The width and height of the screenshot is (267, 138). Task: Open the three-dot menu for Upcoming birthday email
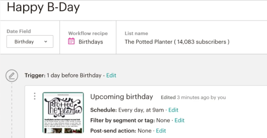[x=35, y=96]
